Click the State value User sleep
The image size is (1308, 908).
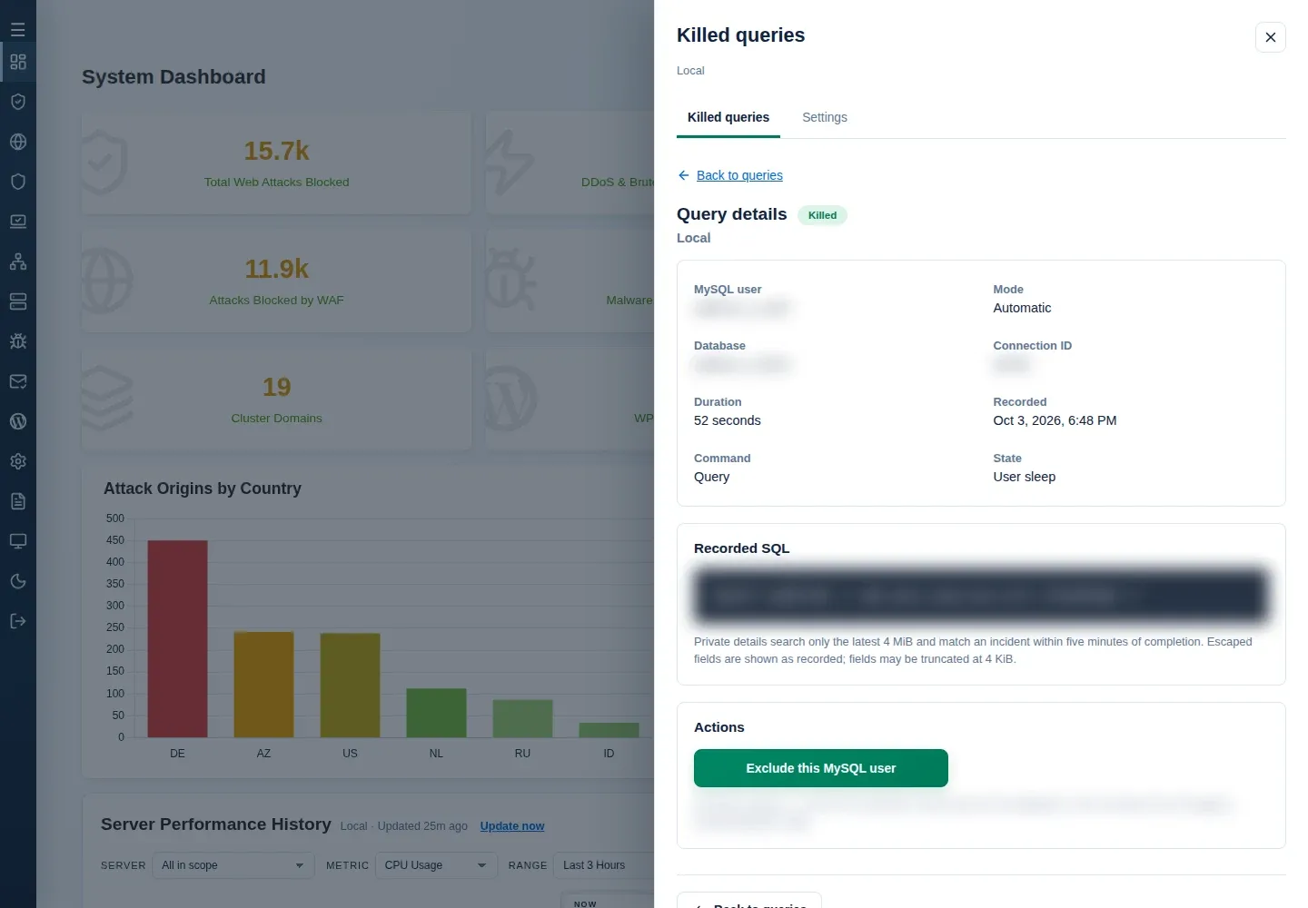(1025, 477)
